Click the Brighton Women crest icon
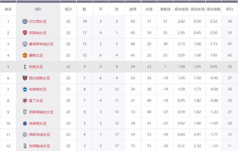 25,89
